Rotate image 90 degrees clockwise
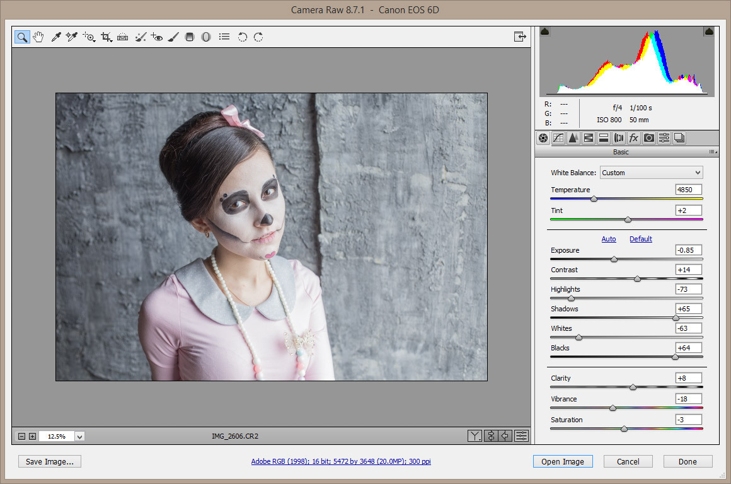The height and width of the screenshot is (484, 731). point(258,37)
